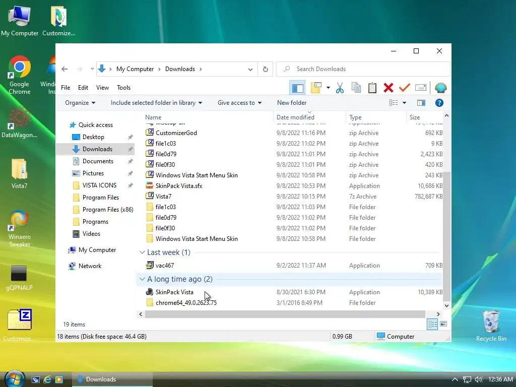Screen dimensions: 516x387
Task: Select the chrome64_49.0.2623.75 folder
Action: (x=186, y=303)
